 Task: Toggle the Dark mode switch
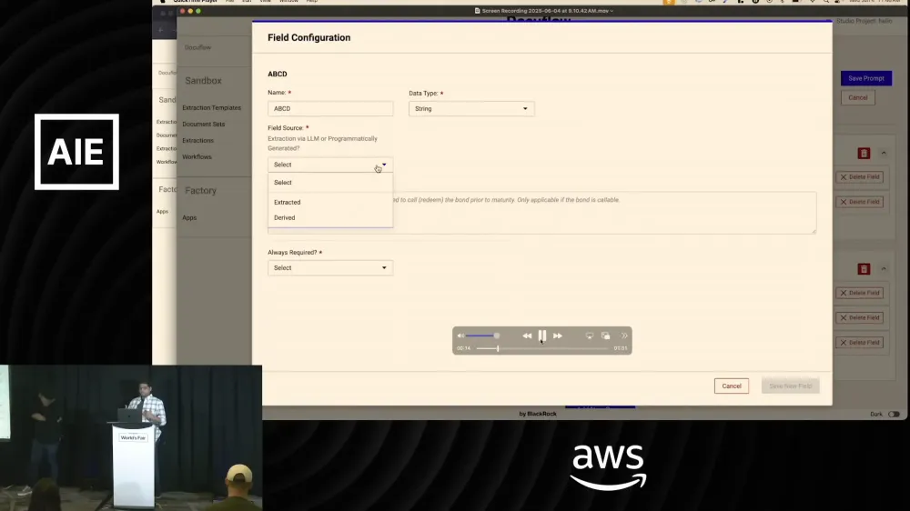894,414
